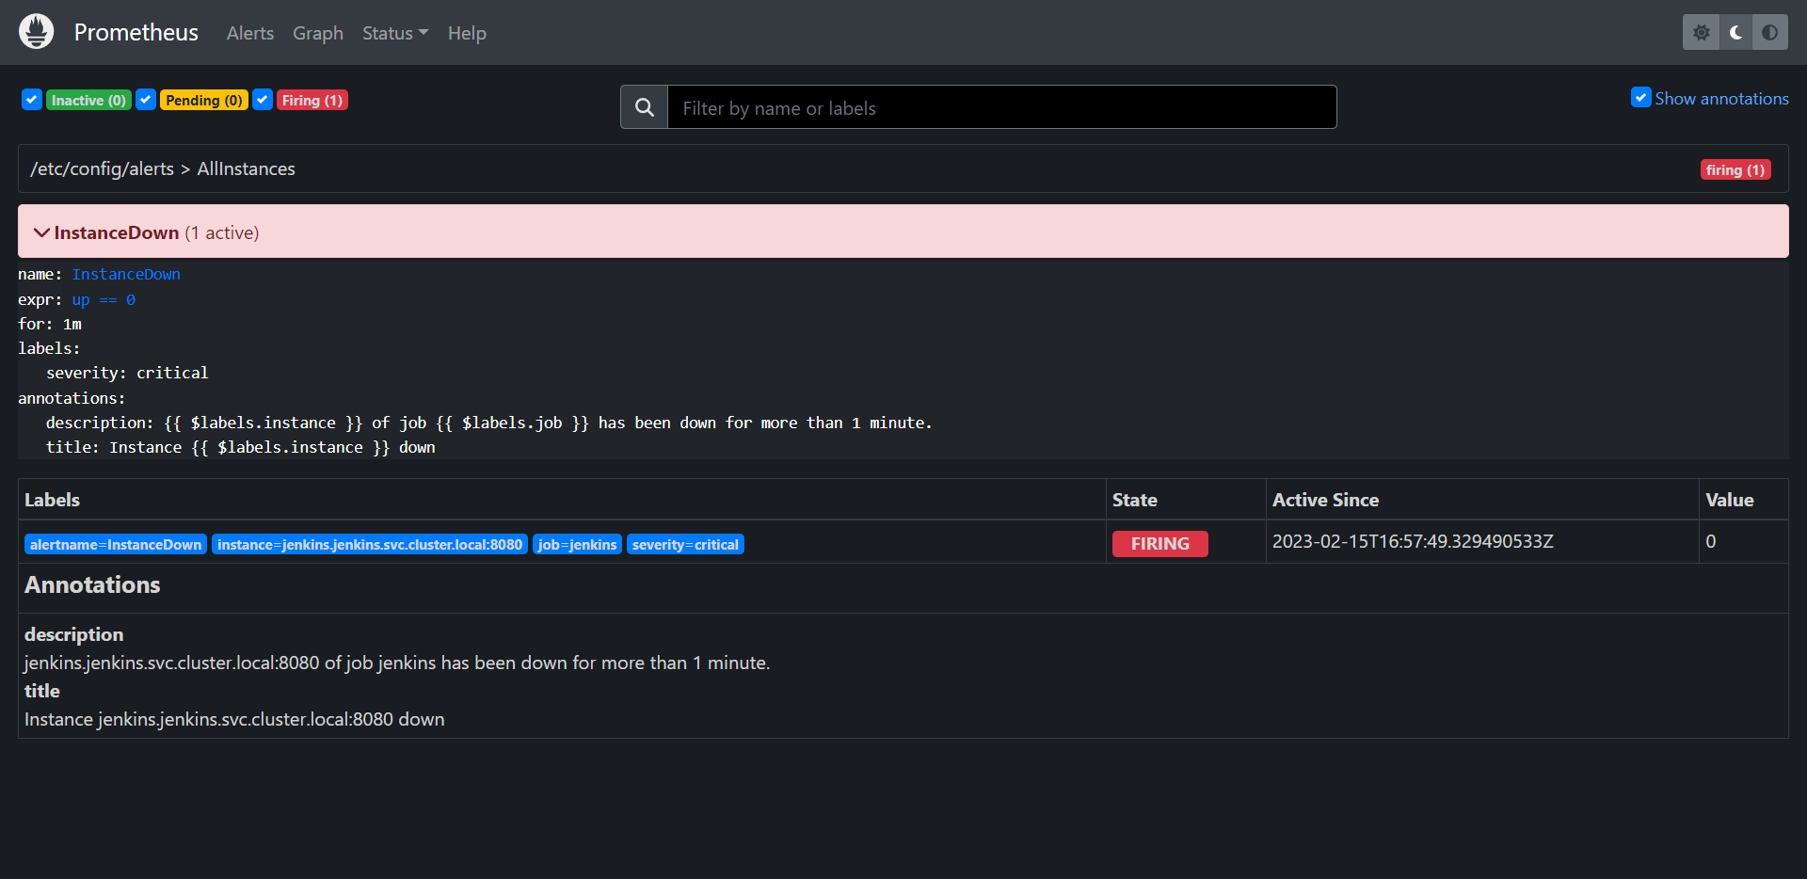Click the firing (1) group badge

1735,169
